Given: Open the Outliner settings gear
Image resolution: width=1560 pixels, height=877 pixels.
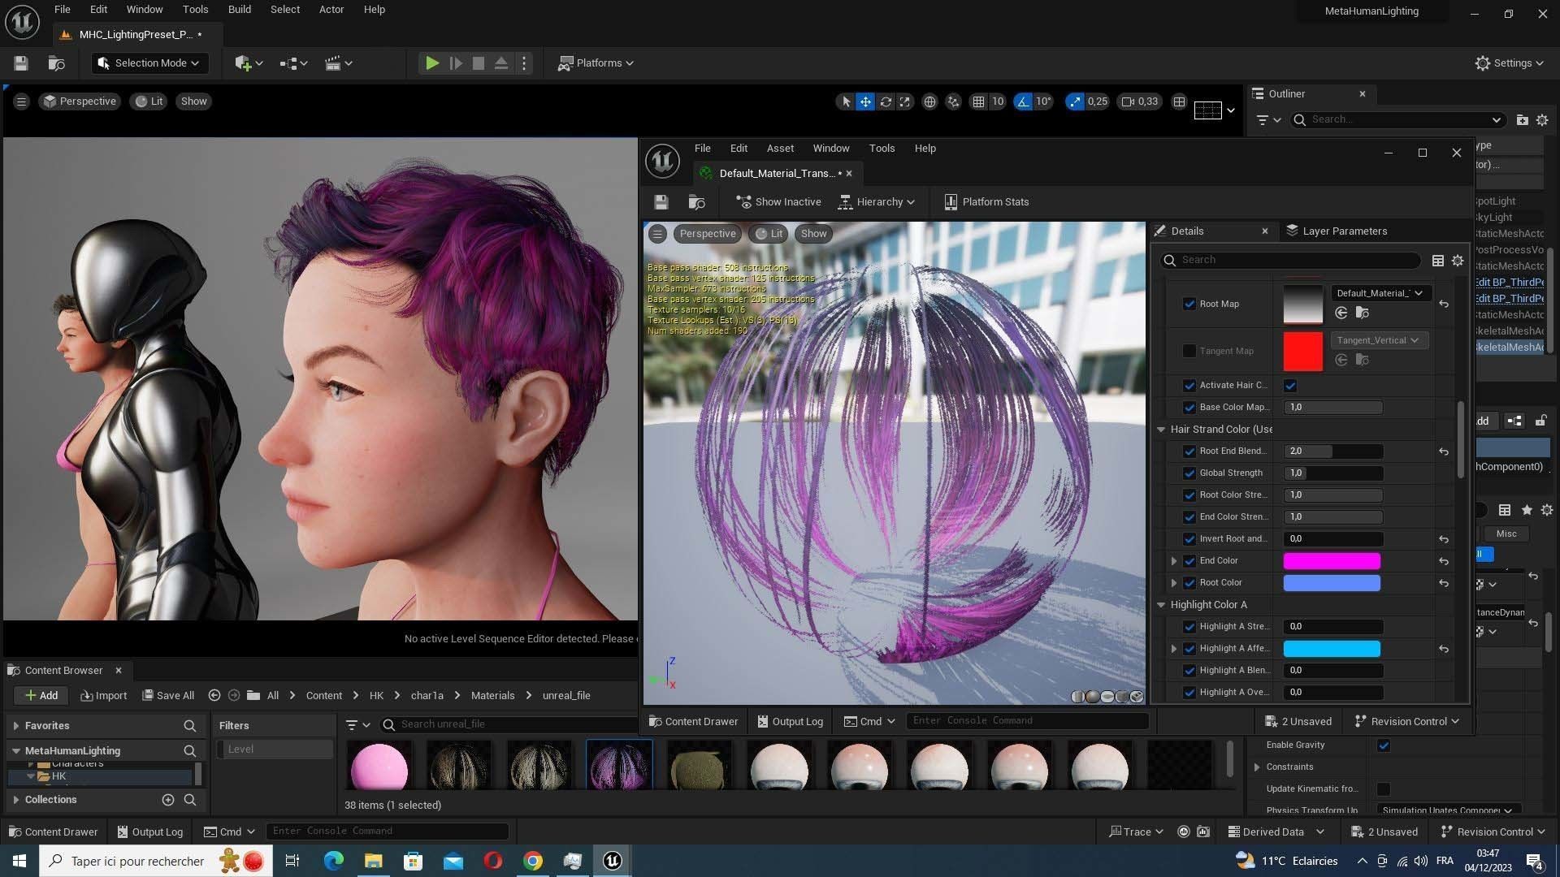Looking at the screenshot, I should (1542, 119).
